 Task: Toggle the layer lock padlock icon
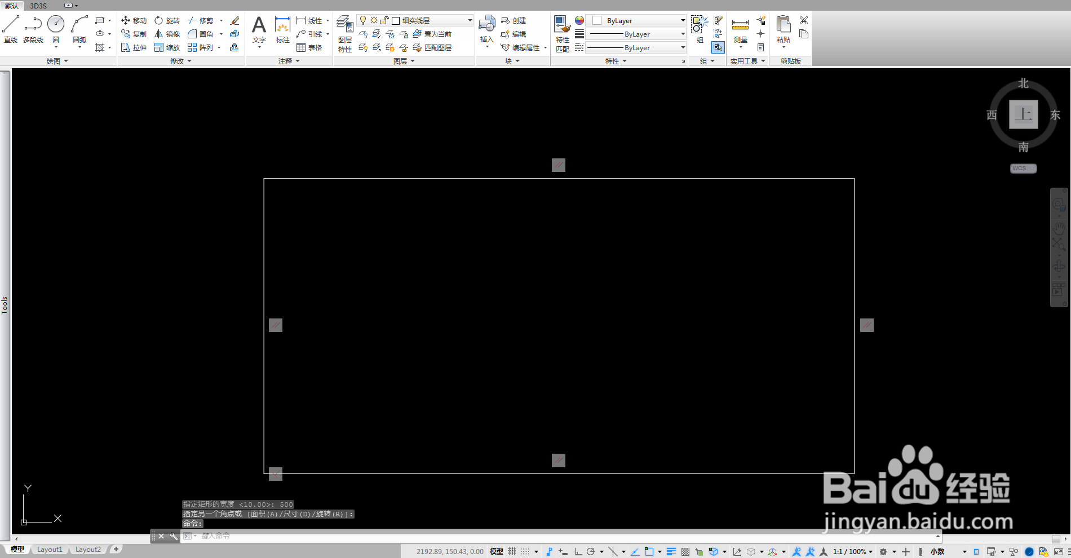pos(384,20)
